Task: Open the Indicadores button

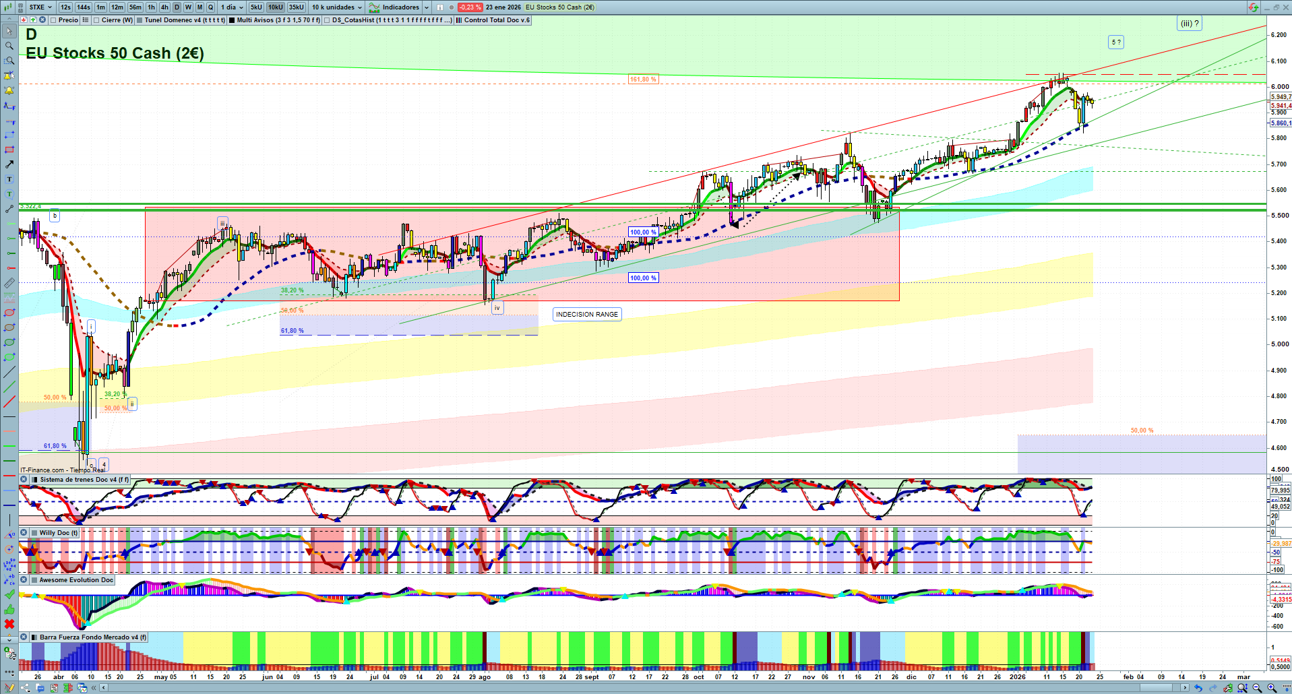Action: (x=394, y=7)
